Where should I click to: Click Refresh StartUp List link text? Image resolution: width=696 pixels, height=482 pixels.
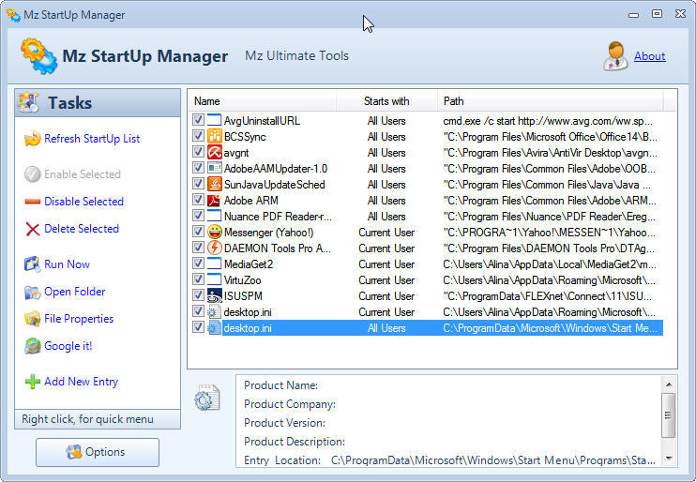click(92, 139)
